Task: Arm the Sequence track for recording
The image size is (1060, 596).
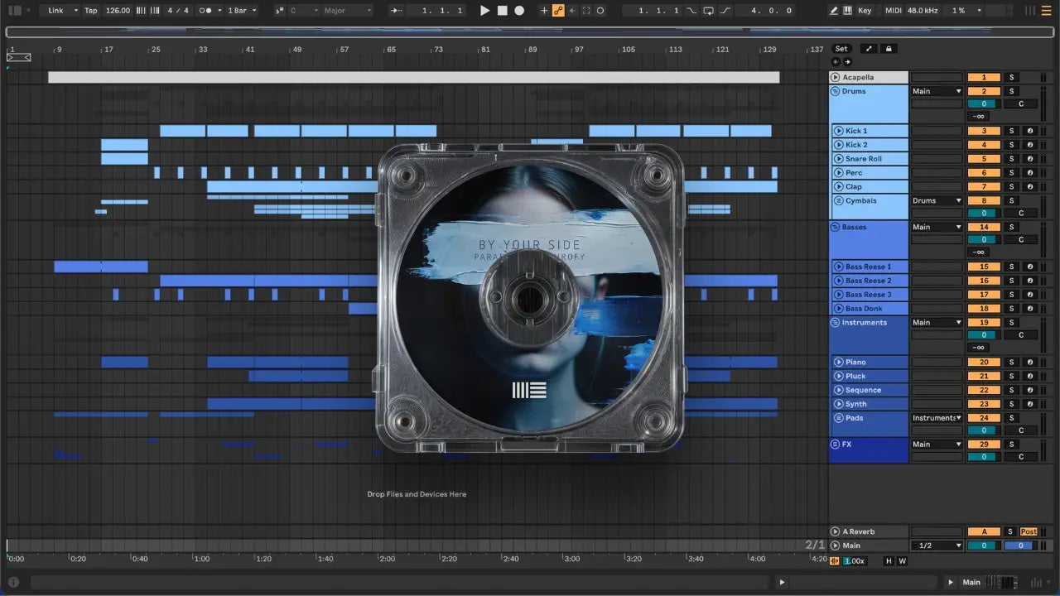Action: (1030, 391)
